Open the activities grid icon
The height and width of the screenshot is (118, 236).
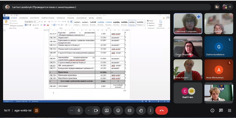tap(230, 110)
